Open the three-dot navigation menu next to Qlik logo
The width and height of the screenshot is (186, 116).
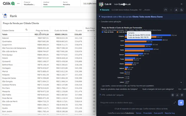[18, 3]
